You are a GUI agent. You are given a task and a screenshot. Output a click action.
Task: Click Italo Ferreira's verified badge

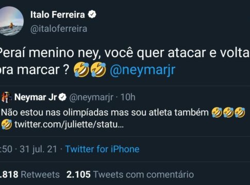click(92, 14)
